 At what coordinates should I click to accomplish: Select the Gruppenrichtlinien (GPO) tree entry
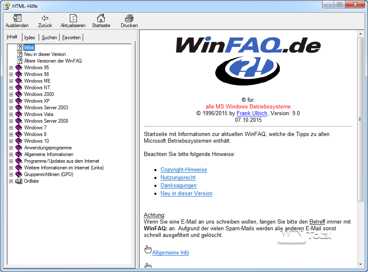tap(49, 174)
